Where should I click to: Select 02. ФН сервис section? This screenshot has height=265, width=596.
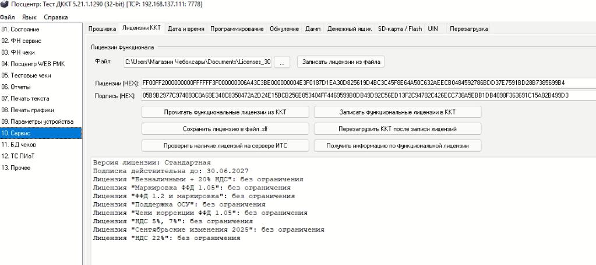coord(41,41)
